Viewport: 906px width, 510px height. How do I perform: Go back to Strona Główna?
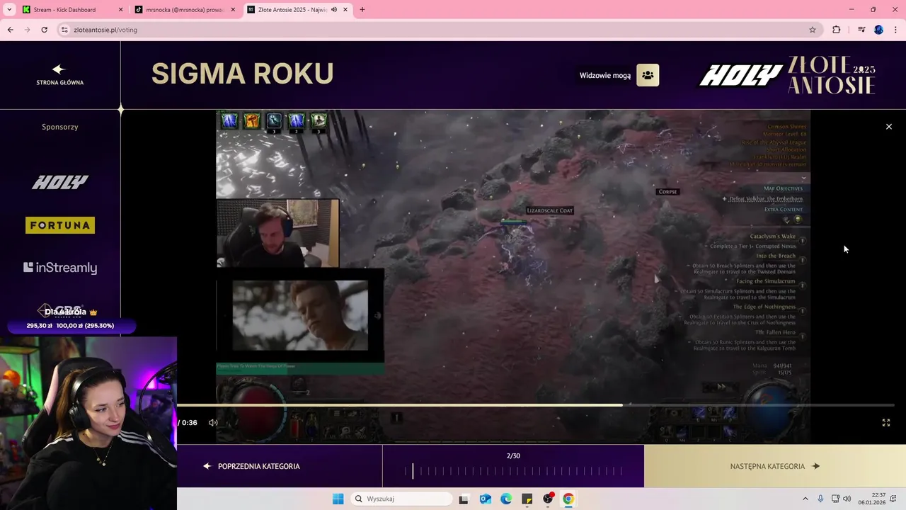59,74
